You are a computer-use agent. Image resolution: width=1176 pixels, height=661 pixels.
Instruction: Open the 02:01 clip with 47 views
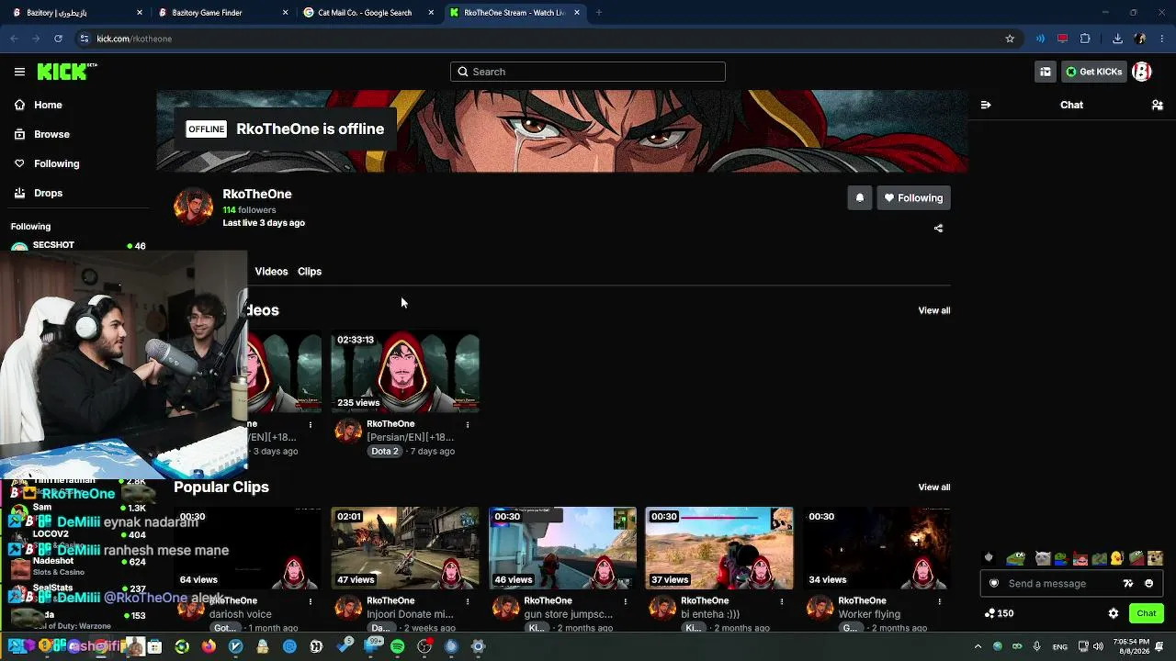point(405,548)
